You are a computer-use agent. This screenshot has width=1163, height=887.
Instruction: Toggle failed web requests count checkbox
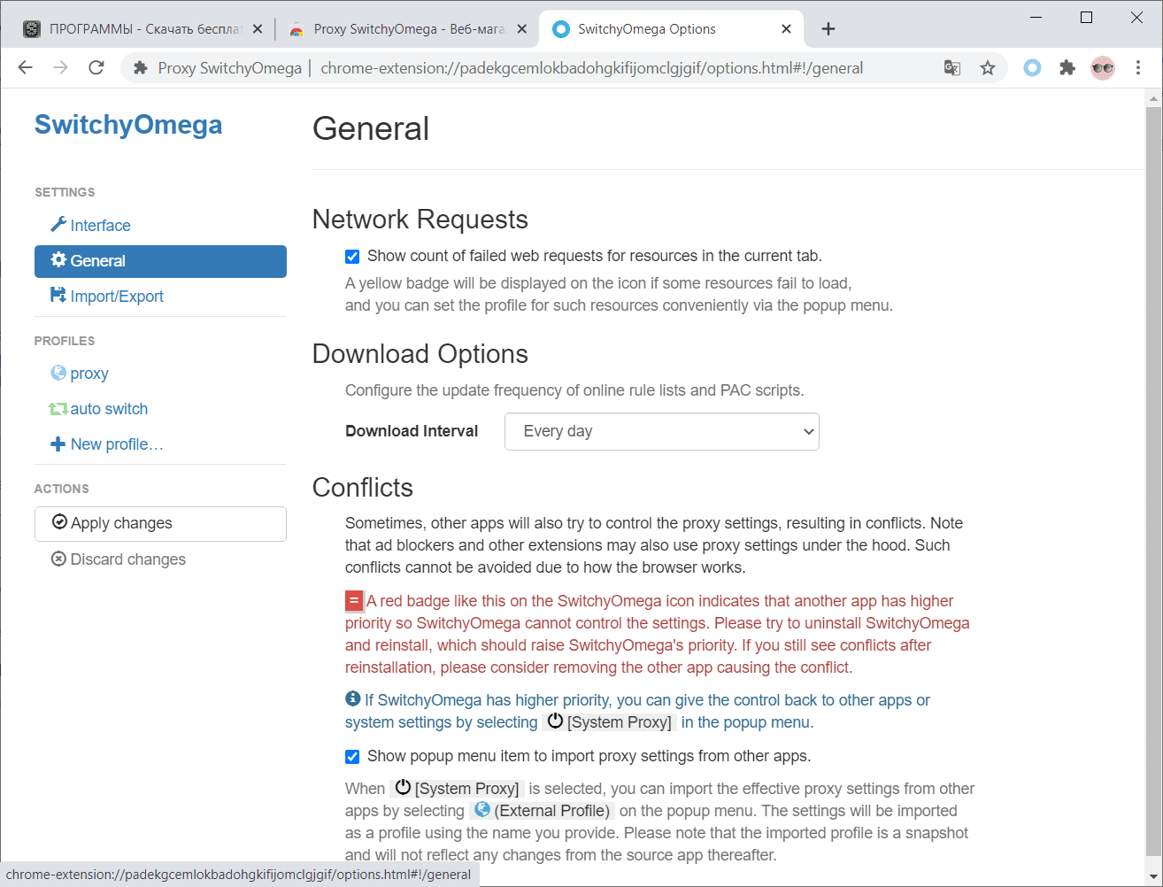coord(352,257)
